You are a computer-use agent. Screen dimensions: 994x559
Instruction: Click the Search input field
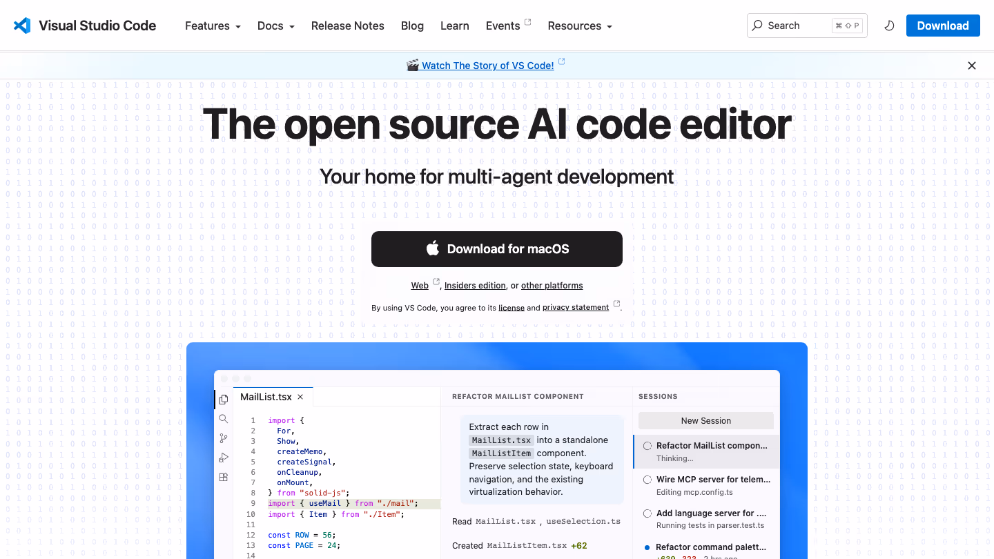click(x=807, y=26)
